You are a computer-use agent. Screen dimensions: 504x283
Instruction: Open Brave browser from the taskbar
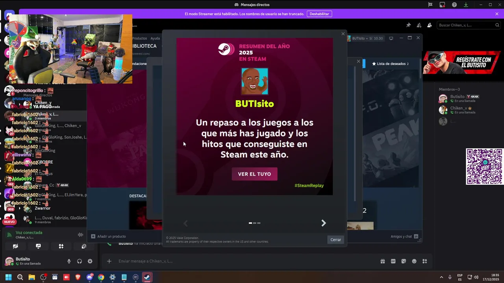[78, 277]
